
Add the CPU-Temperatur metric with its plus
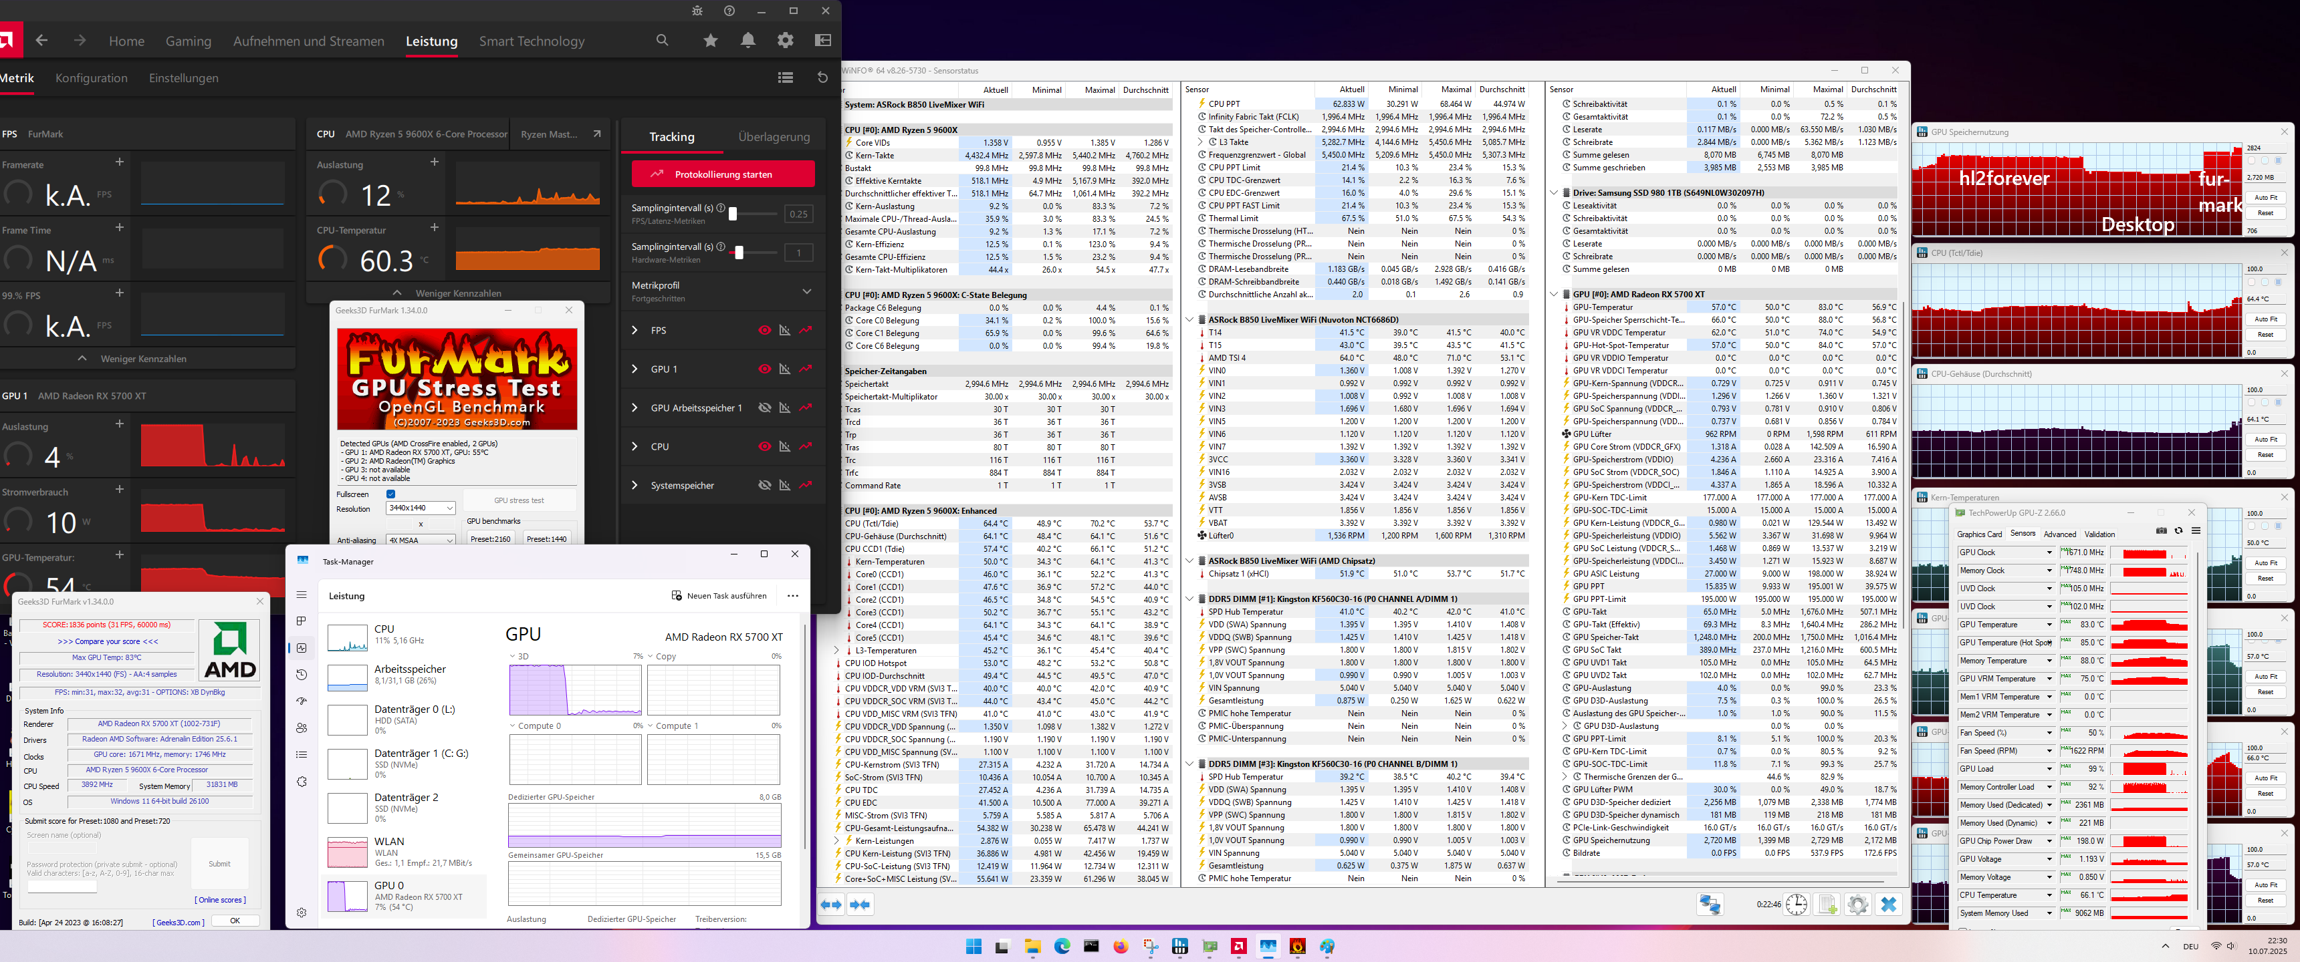tap(434, 228)
